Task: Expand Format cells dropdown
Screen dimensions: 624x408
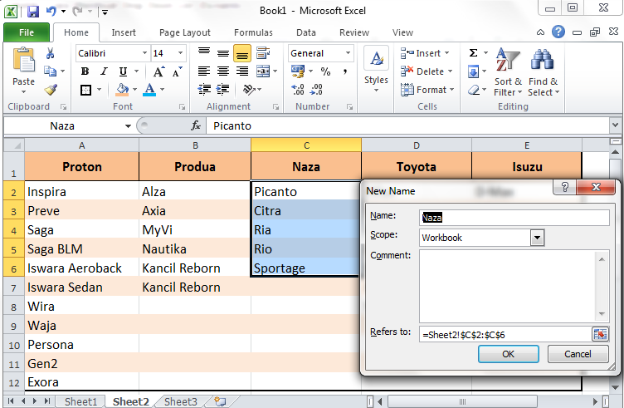Action: pyautogui.click(x=451, y=90)
